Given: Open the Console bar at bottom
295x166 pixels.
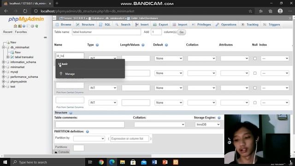Looking at the screenshot, I should tap(62, 152).
